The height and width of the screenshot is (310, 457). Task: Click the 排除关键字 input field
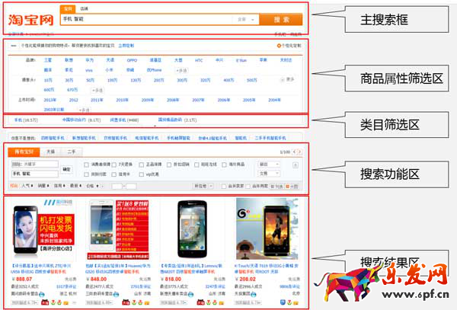click(x=35, y=165)
